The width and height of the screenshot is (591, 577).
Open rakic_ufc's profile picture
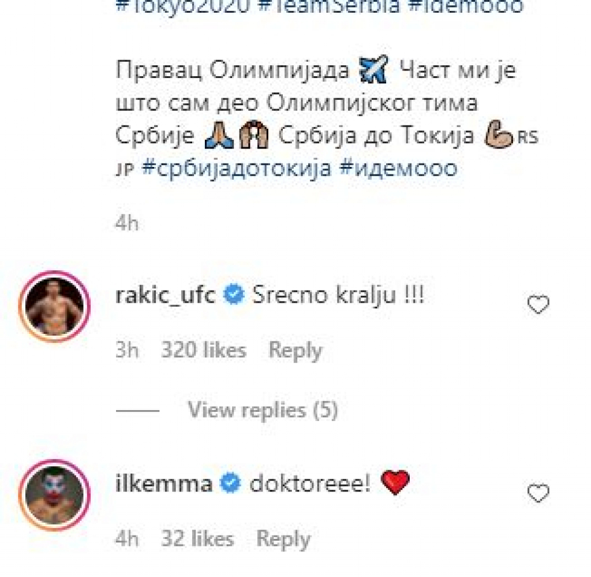(54, 304)
